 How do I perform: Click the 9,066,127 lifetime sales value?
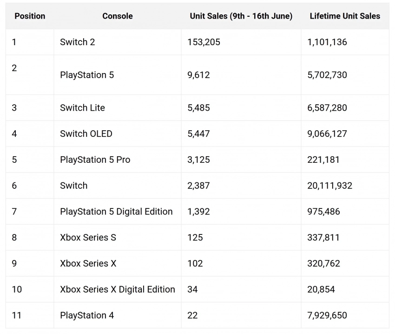pyautogui.click(x=327, y=134)
